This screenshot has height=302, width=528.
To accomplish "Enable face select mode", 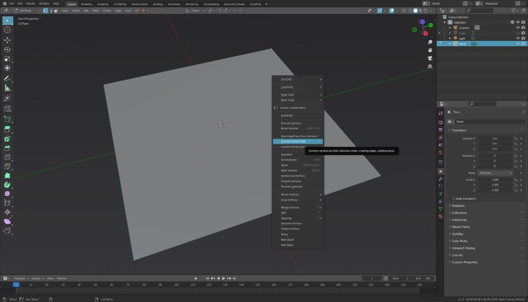I will pyautogui.click(x=56, y=11).
